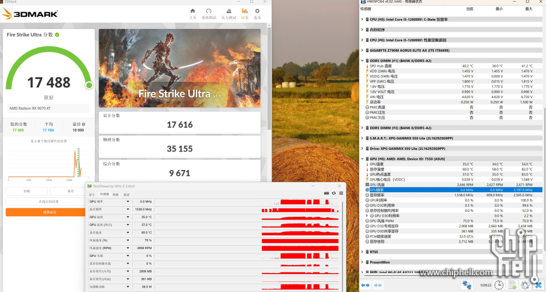This screenshot has width=546, height=292.
Task: Open the 3DMark Results (结果) icon
Action: pos(245,11)
